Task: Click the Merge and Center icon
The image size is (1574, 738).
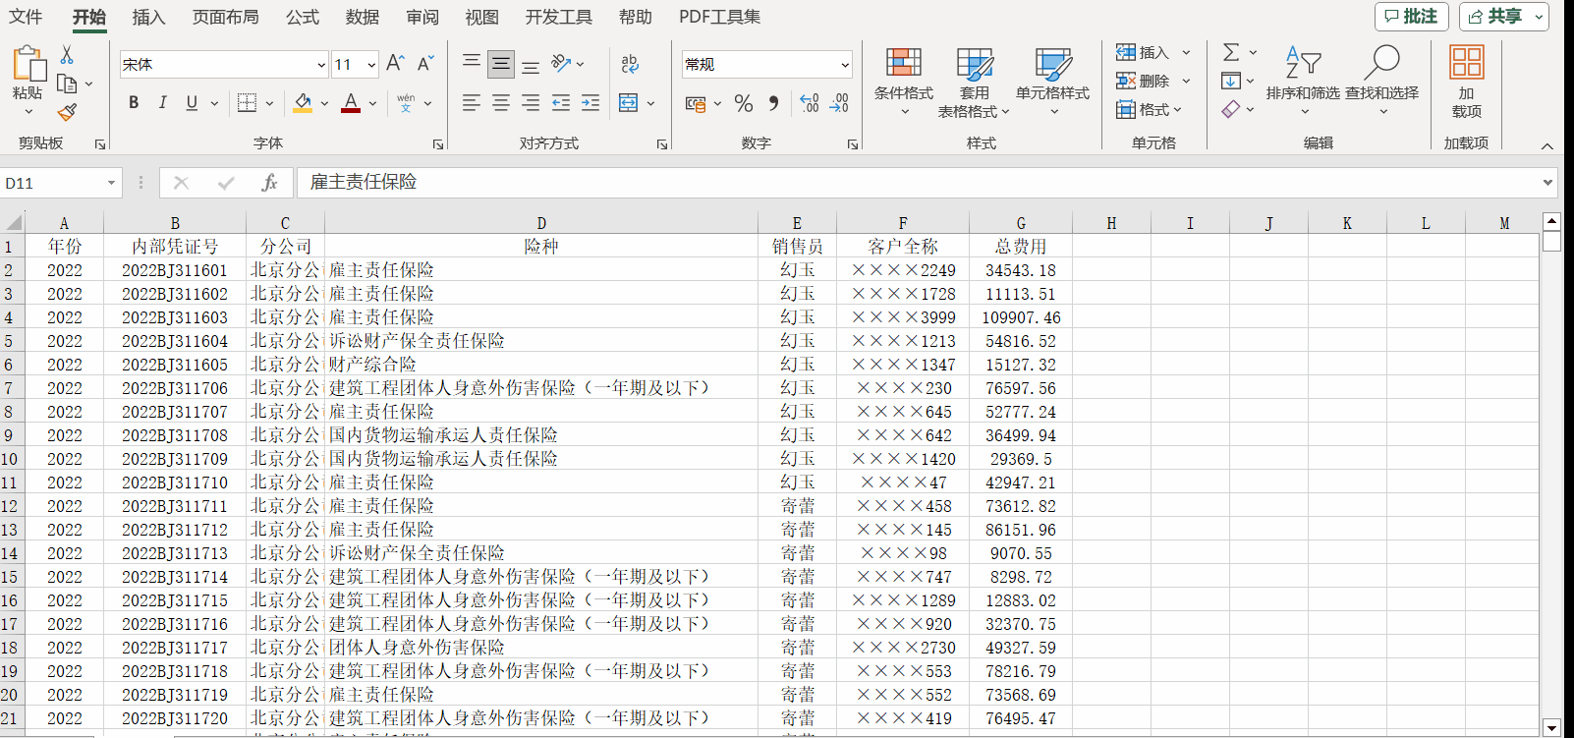Action: (x=629, y=103)
